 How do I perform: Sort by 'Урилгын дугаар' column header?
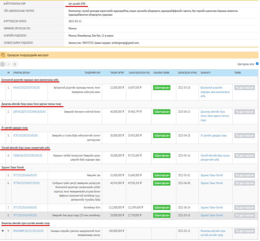point(22,73)
